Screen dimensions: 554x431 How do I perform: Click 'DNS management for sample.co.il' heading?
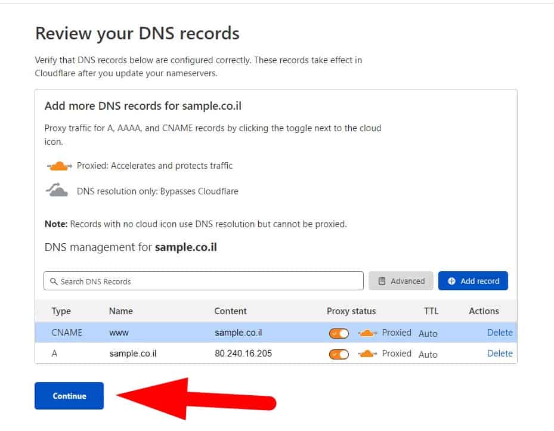point(131,247)
